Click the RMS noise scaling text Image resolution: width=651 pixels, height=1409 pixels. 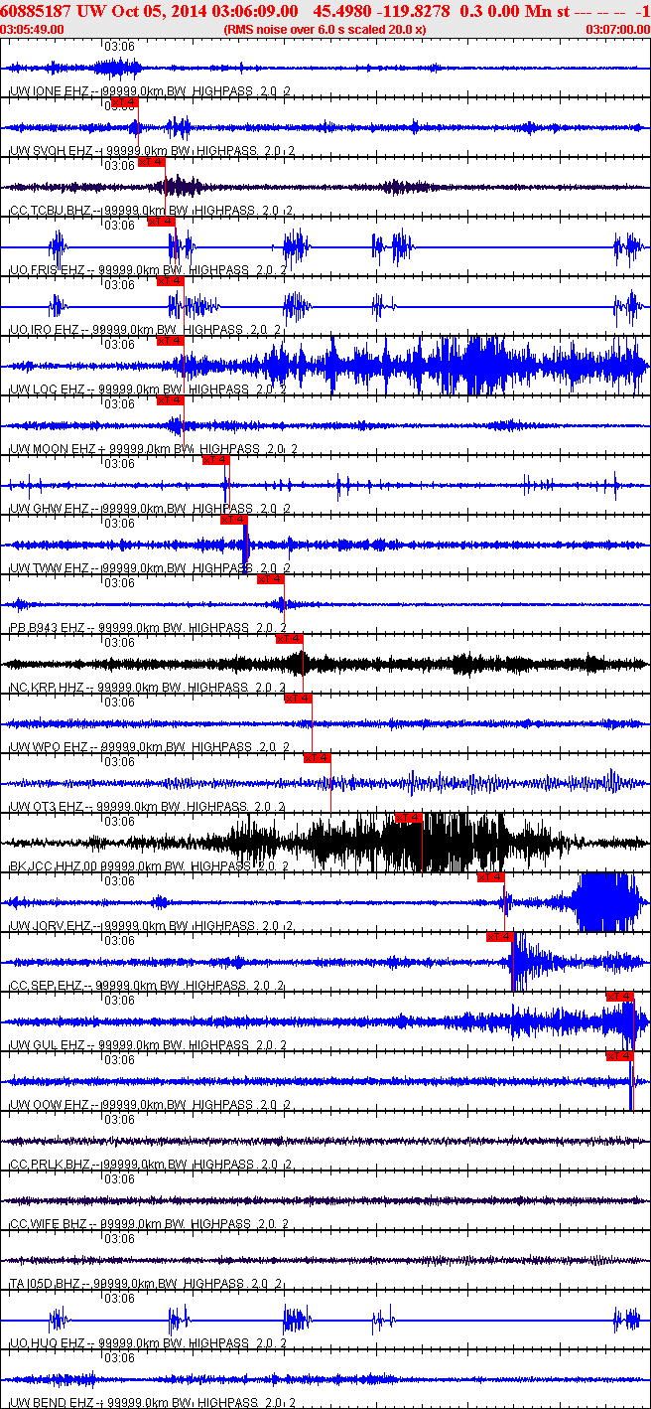pyautogui.click(x=325, y=30)
